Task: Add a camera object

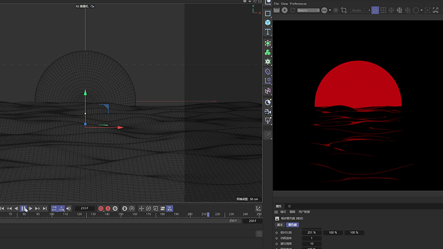Action: 267,112
